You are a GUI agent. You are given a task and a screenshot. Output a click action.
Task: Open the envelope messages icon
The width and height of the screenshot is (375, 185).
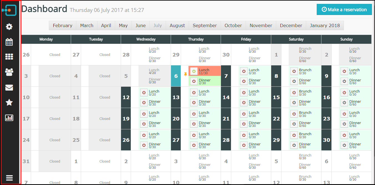click(x=9, y=88)
